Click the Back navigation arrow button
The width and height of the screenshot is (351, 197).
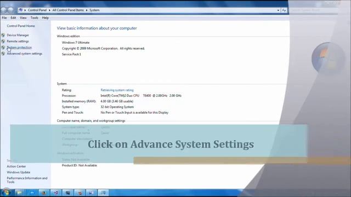4,10
